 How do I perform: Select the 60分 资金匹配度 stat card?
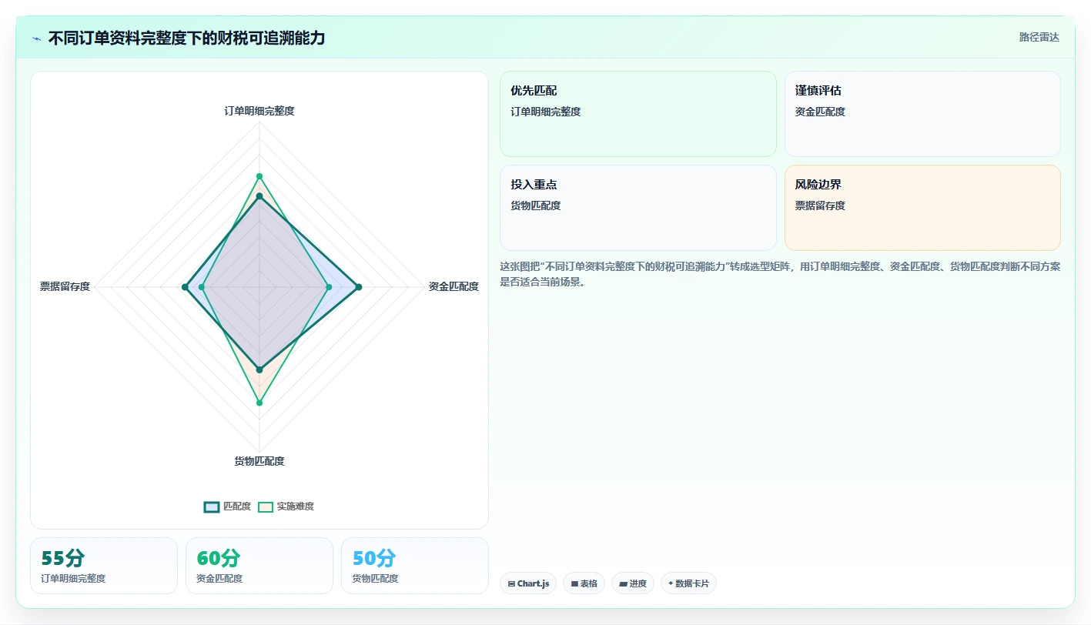[x=259, y=566]
